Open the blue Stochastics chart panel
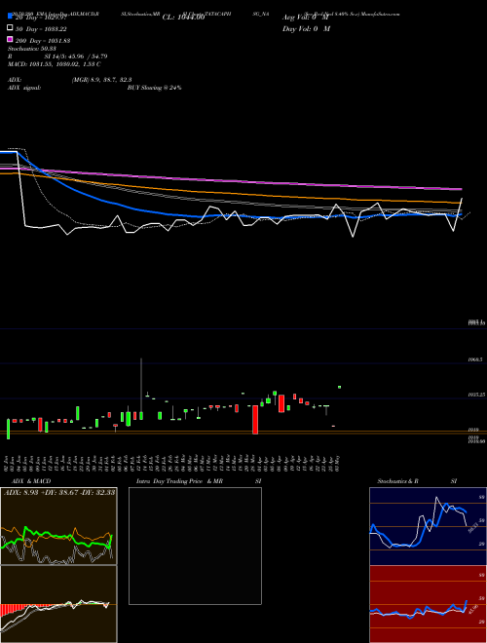This screenshot has width=487, height=643. (428, 526)
